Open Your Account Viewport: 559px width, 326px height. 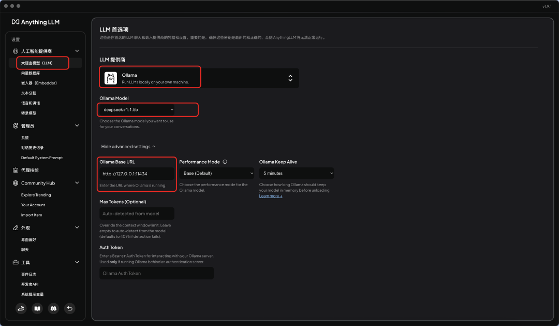click(33, 205)
